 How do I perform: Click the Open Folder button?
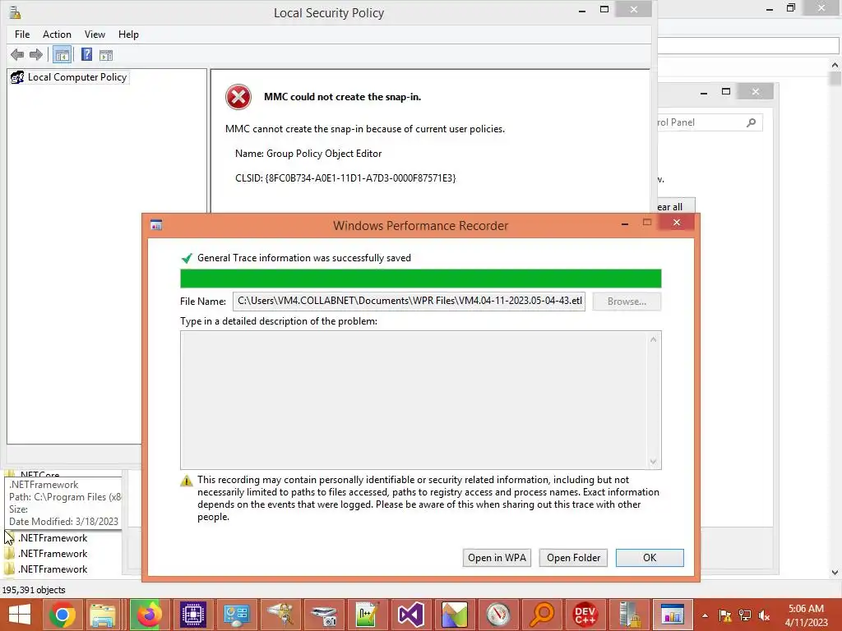point(573,558)
